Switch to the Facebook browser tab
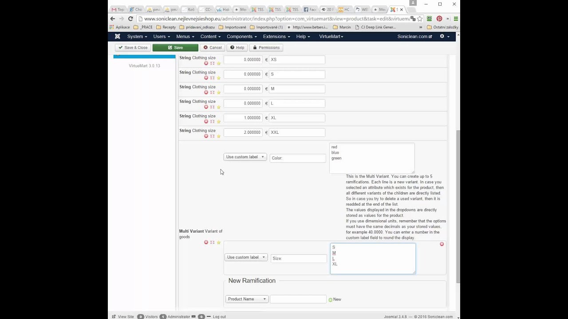This screenshot has height=319, width=568. (310, 9)
